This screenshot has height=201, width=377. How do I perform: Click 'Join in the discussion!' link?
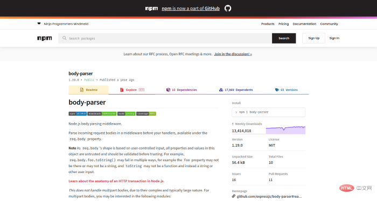(x=233, y=54)
